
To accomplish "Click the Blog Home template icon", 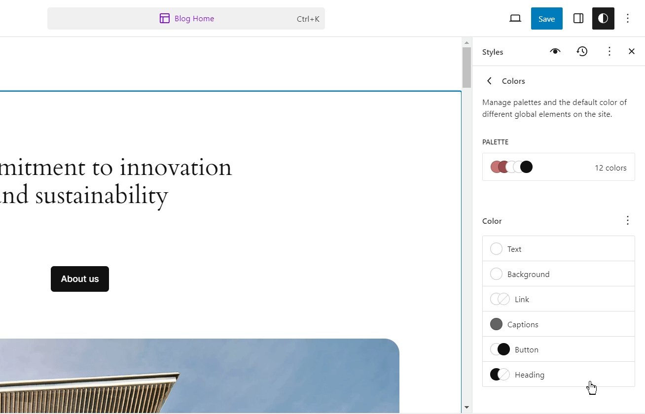I will pos(165,19).
